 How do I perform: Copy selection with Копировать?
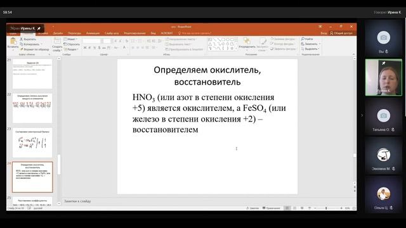pos(30,44)
